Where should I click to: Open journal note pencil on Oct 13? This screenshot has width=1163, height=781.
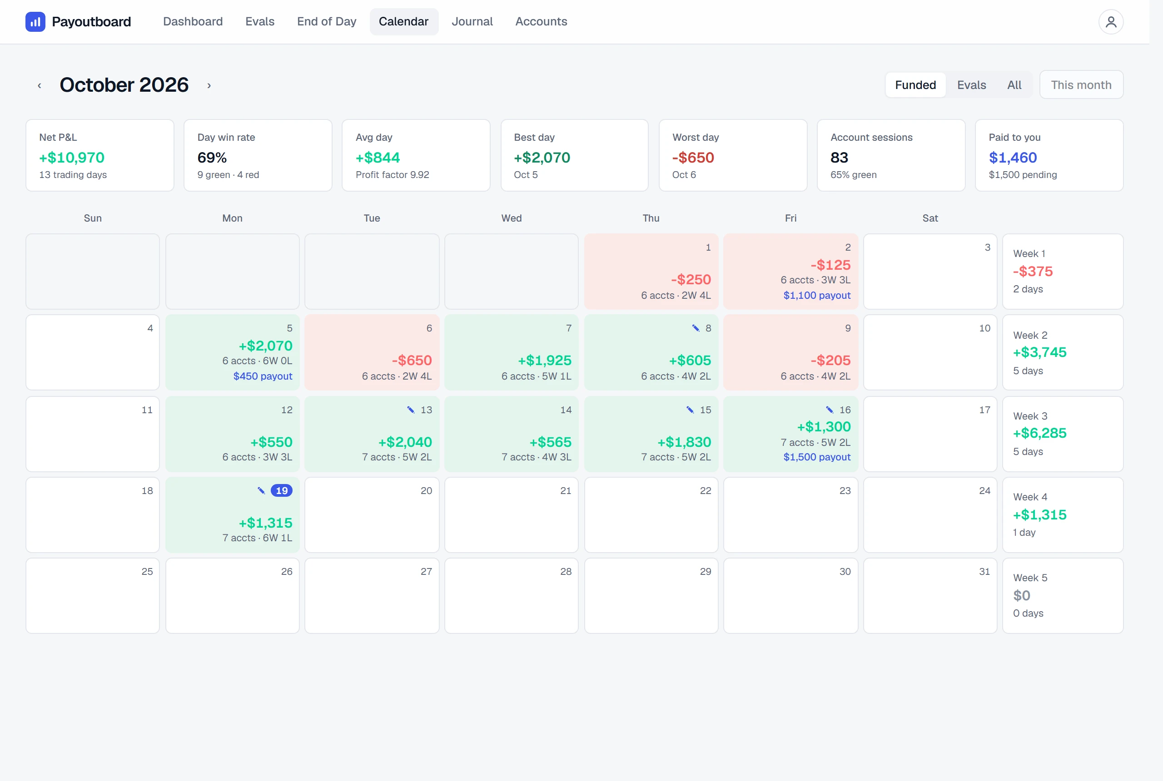click(x=411, y=410)
